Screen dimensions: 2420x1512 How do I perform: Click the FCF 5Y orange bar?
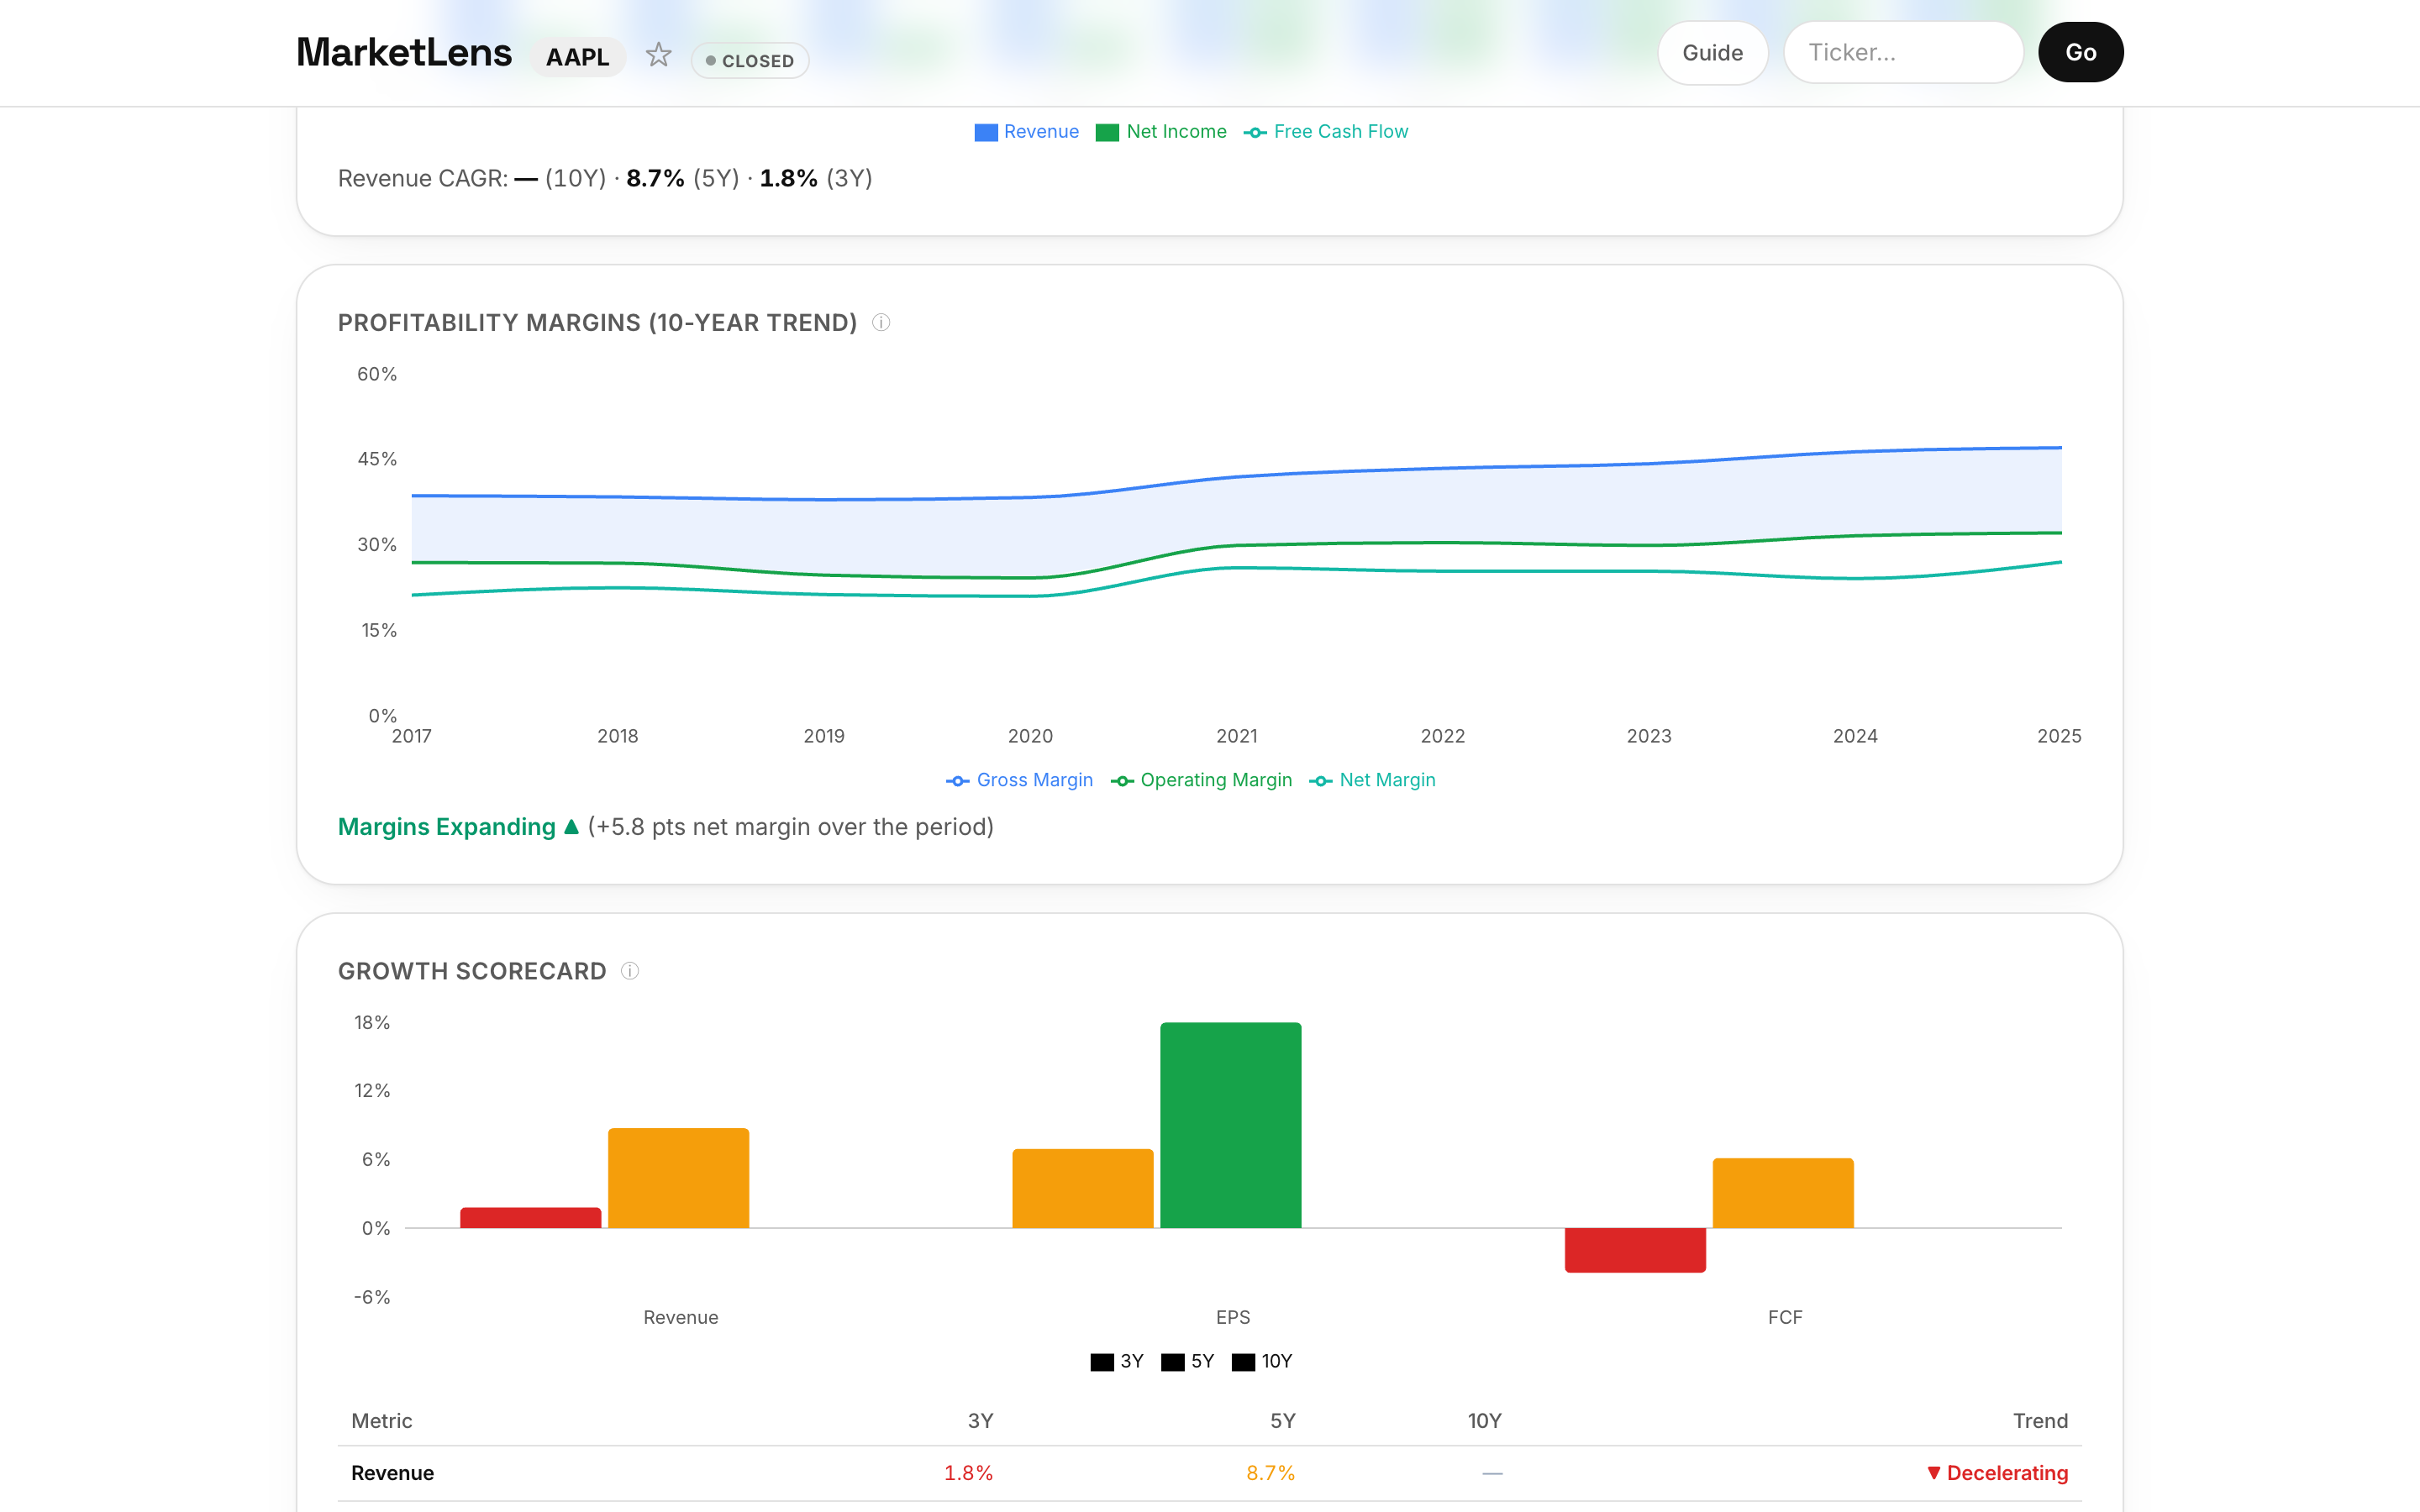click(1783, 1193)
